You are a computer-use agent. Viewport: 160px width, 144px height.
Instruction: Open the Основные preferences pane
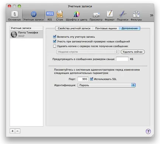tap(14, 15)
